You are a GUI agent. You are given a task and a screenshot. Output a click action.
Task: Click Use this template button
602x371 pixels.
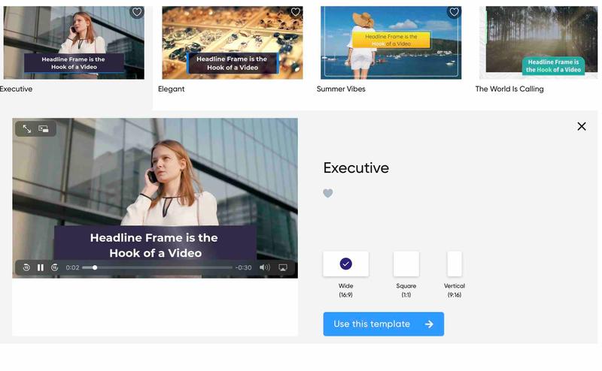384,324
